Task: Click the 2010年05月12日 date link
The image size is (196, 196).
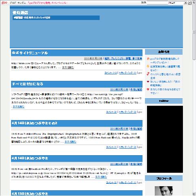Action: (x=119, y=89)
